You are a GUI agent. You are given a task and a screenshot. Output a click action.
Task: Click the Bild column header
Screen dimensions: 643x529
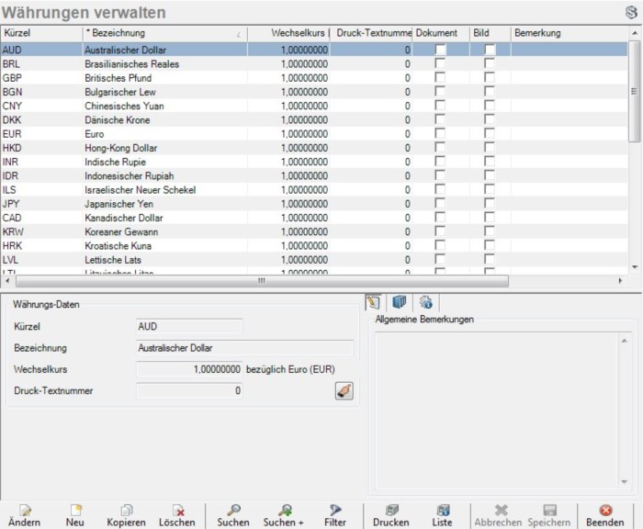click(490, 33)
